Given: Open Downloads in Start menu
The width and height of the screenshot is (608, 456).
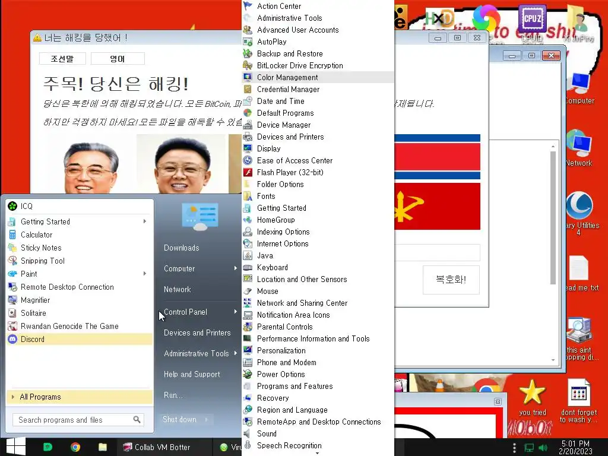Looking at the screenshot, I should (182, 248).
